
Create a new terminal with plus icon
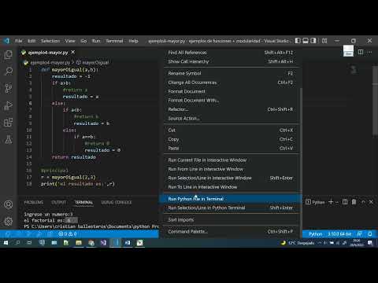pyautogui.click(x=331, y=202)
